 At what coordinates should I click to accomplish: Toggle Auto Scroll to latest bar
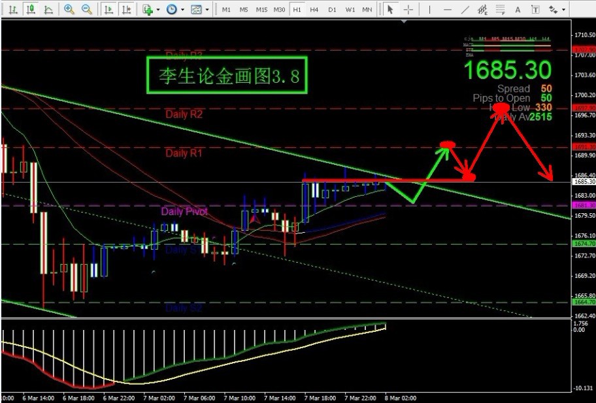108,10
